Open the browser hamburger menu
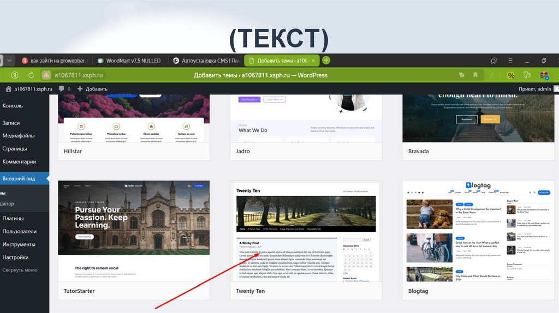 coord(510,61)
